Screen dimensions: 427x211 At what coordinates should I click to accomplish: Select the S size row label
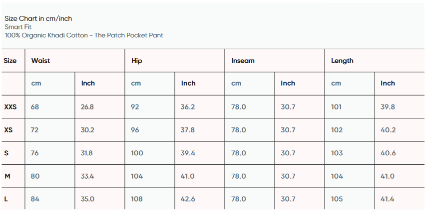(x=6, y=153)
